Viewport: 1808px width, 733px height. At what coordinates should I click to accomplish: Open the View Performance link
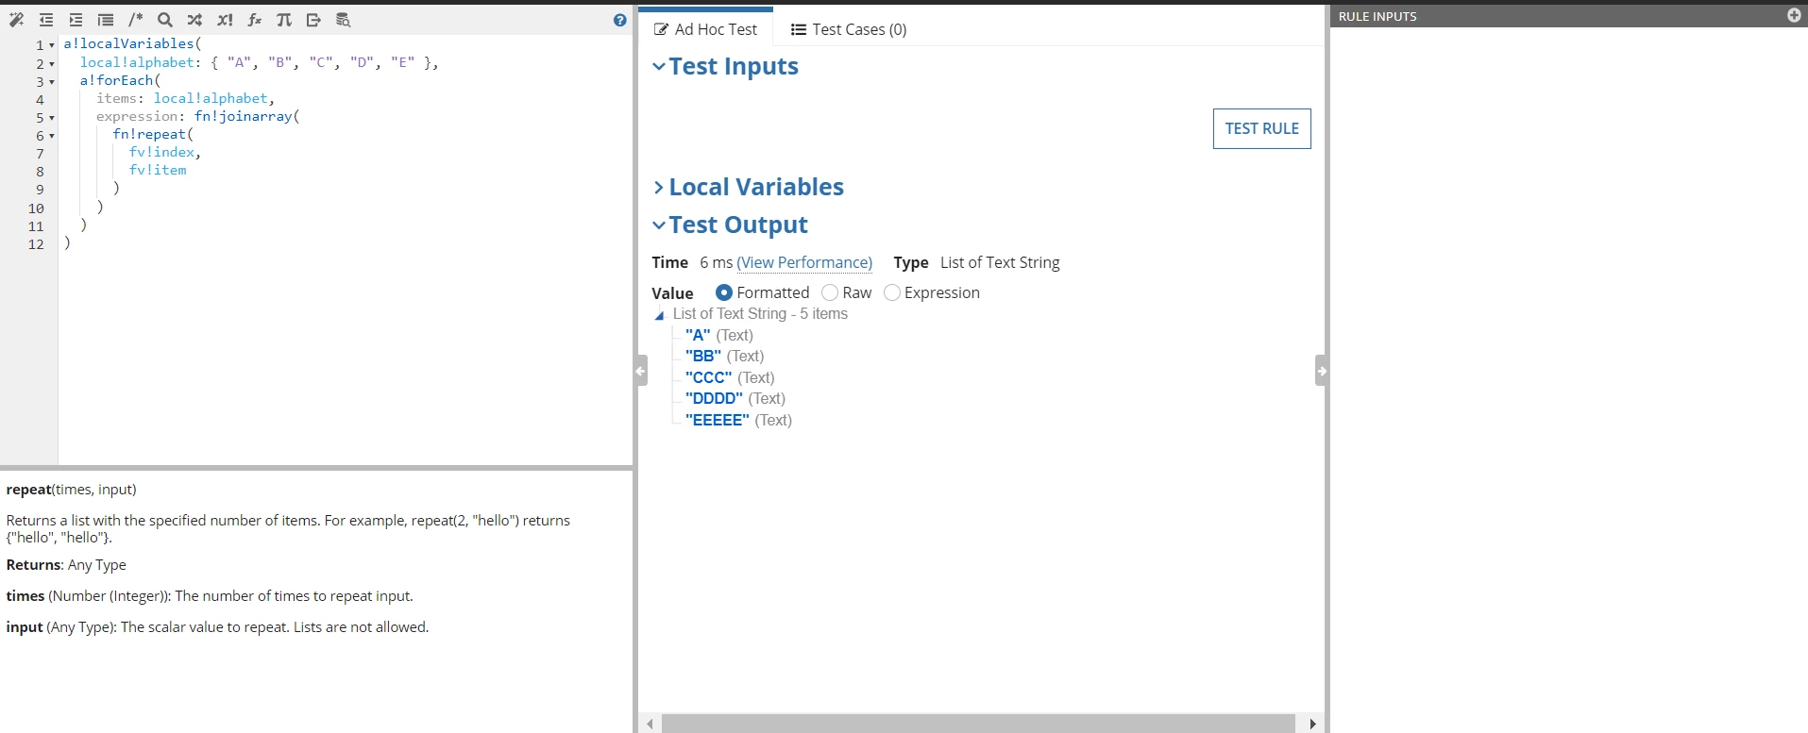click(804, 262)
